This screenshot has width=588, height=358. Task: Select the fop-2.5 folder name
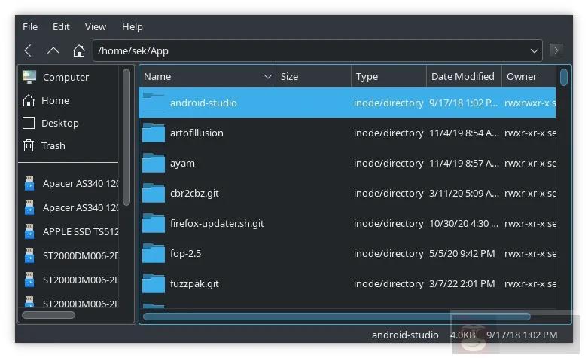click(x=186, y=254)
